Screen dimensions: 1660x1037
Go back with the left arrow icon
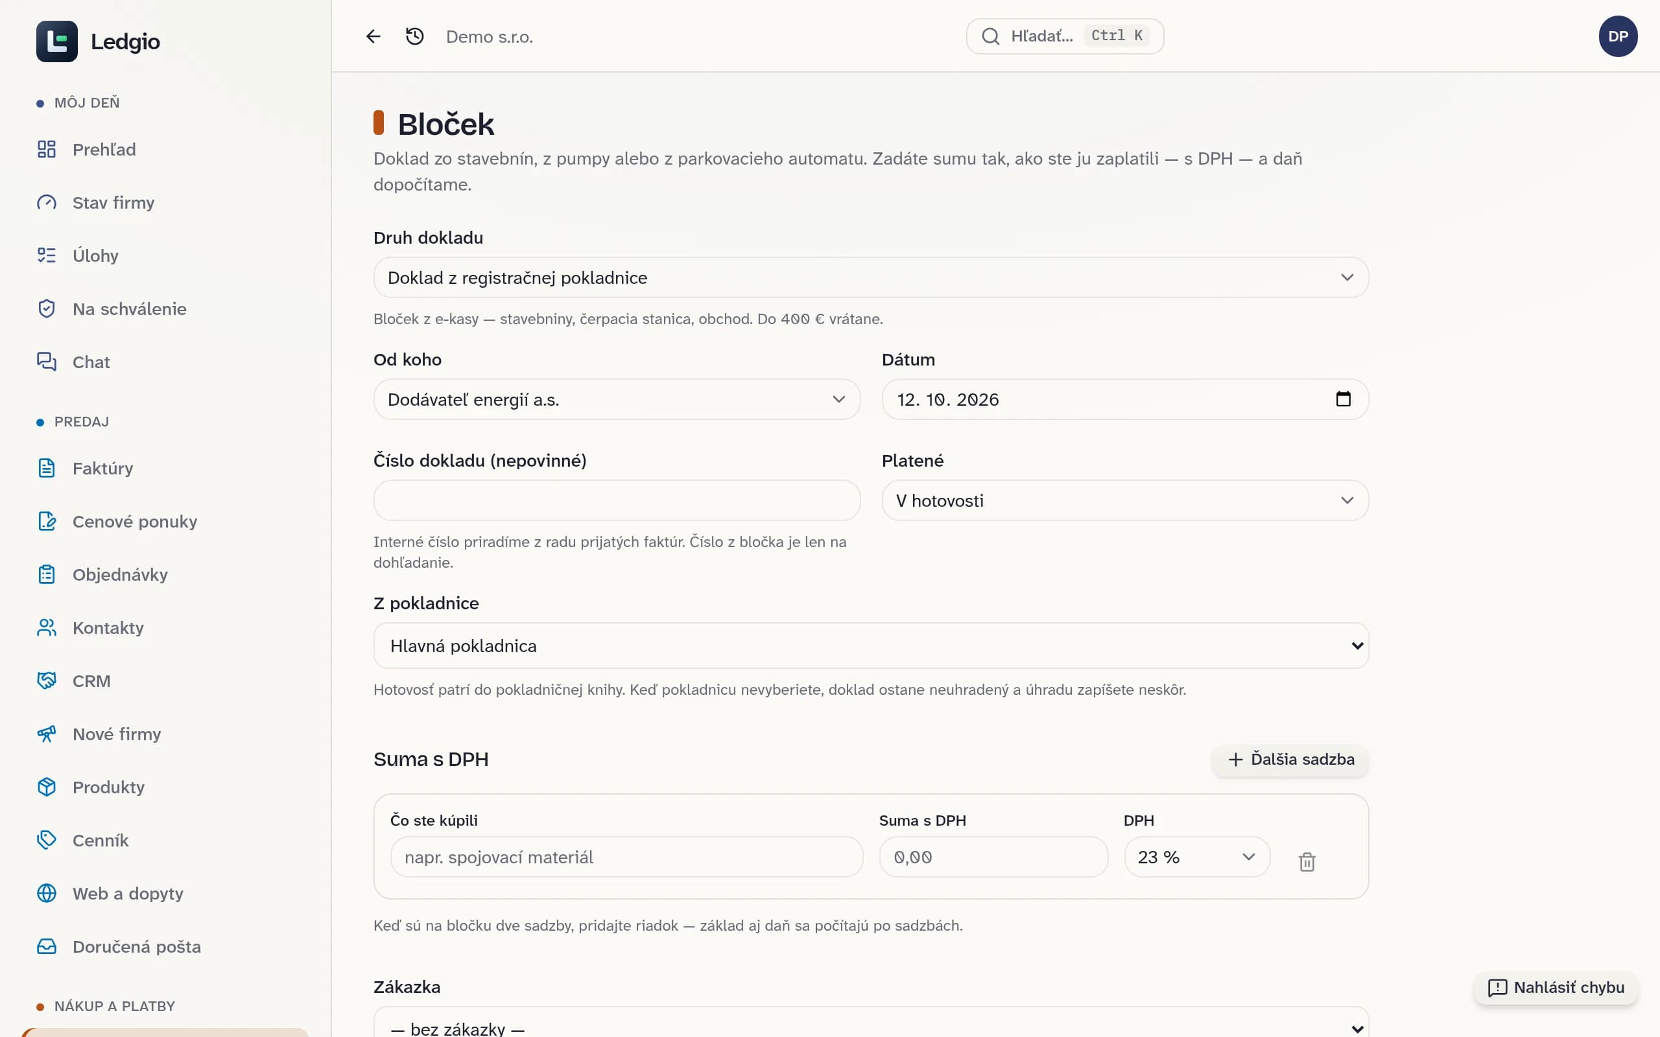coord(373,36)
